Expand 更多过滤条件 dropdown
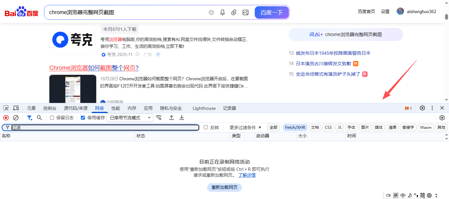449x199 pixels. point(246,128)
